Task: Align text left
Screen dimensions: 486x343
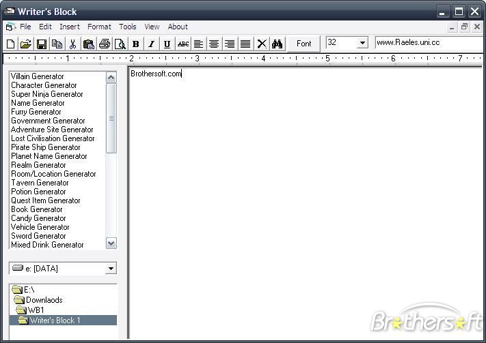Action: click(198, 44)
